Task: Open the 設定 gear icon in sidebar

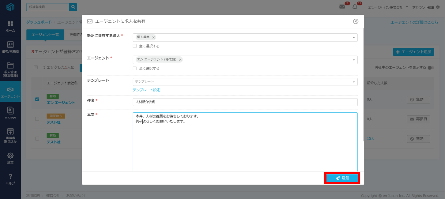Action: tap(10, 156)
